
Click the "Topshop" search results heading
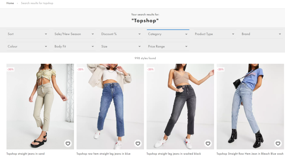(x=145, y=21)
